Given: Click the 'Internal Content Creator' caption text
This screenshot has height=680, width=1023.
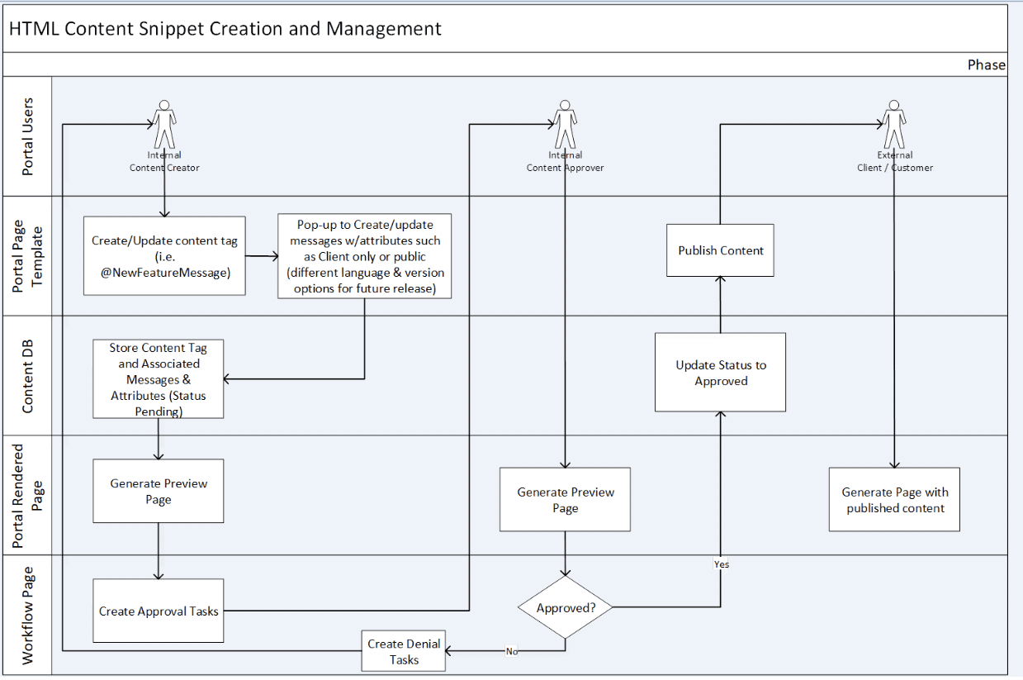Looking at the screenshot, I should point(164,161).
